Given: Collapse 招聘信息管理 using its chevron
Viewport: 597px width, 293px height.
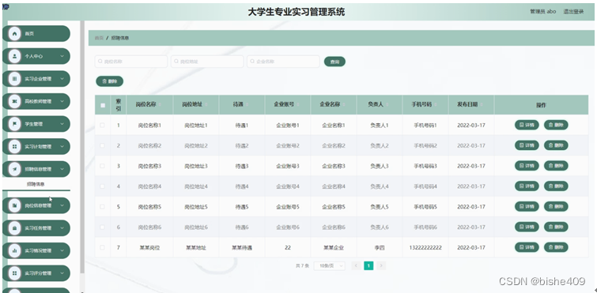Looking at the screenshot, I should pyautogui.click(x=62, y=169).
